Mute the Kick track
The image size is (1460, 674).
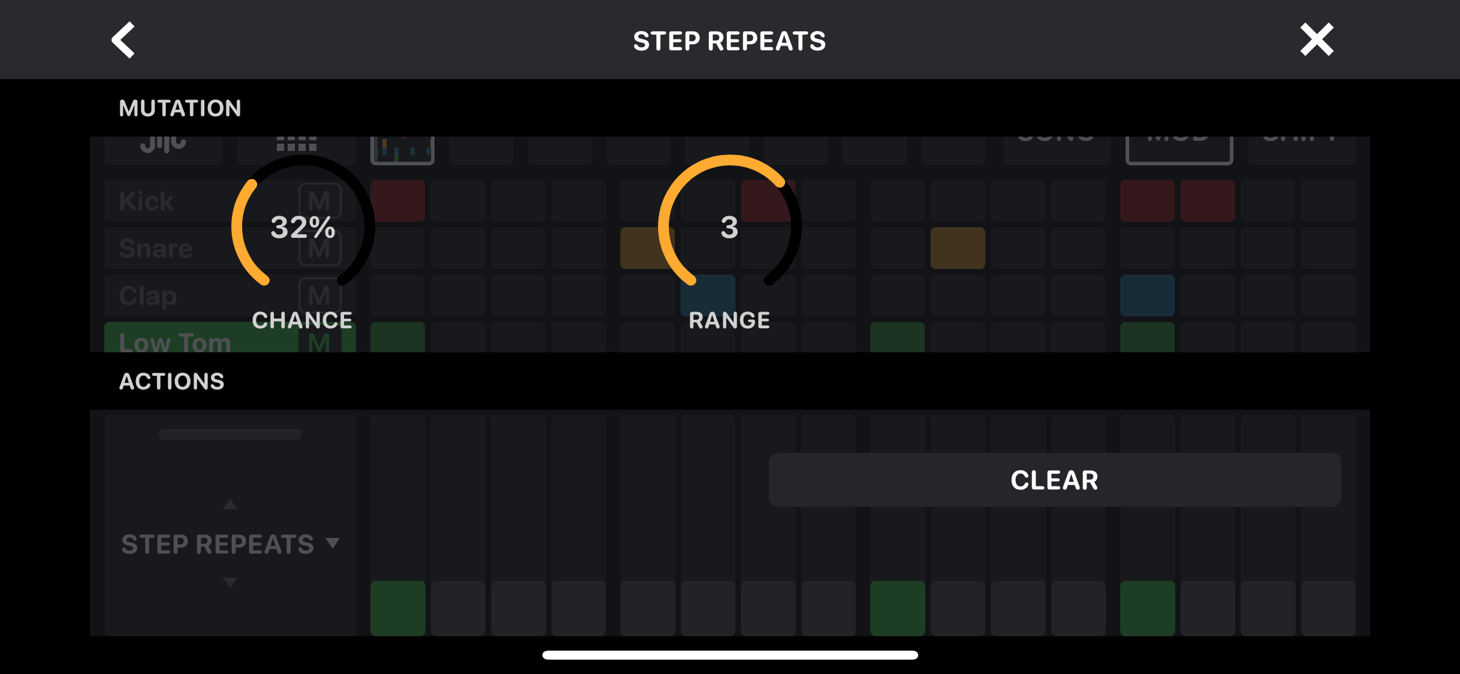point(319,201)
